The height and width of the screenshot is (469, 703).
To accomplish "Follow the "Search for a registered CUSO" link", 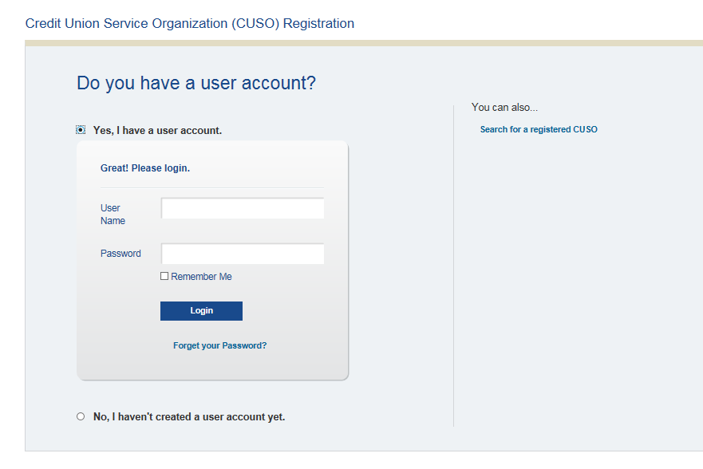I will coord(539,129).
